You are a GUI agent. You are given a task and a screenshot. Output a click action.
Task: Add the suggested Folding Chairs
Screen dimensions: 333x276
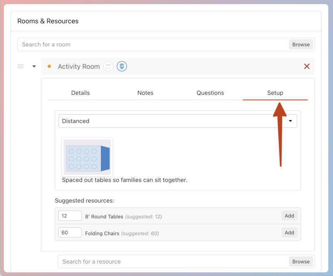tap(289, 233)
